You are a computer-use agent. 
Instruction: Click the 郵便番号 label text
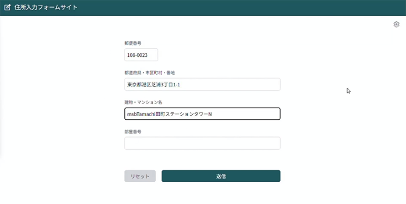coord(132,44)
